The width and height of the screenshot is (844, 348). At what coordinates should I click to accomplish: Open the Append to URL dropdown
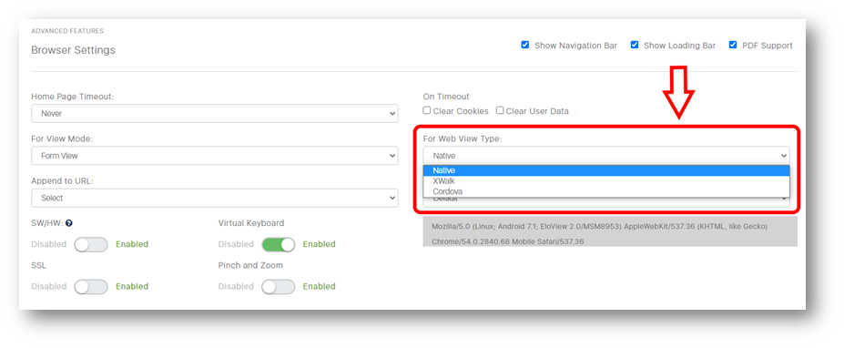[x=215, y=198]
